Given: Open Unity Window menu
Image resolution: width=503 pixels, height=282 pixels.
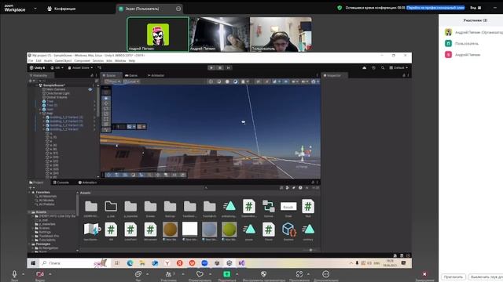Looking at the screenshot, I should click(x=120, y=61).
